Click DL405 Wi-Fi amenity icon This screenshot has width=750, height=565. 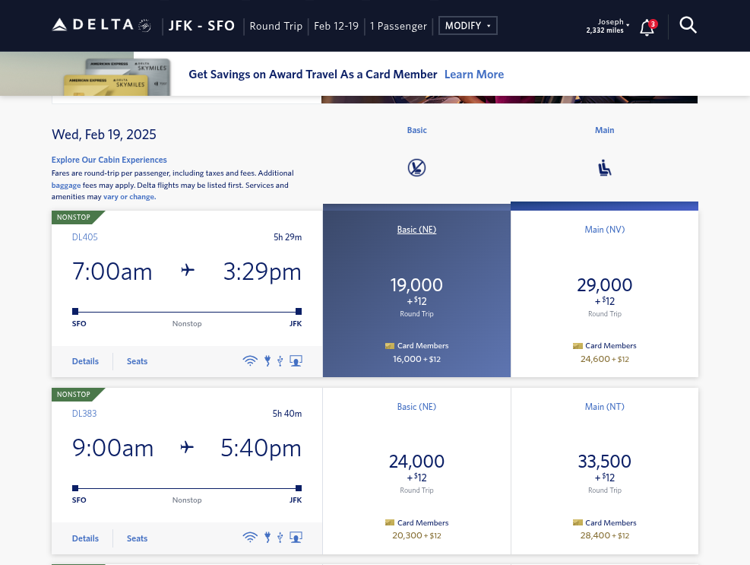tap(250, 360)
